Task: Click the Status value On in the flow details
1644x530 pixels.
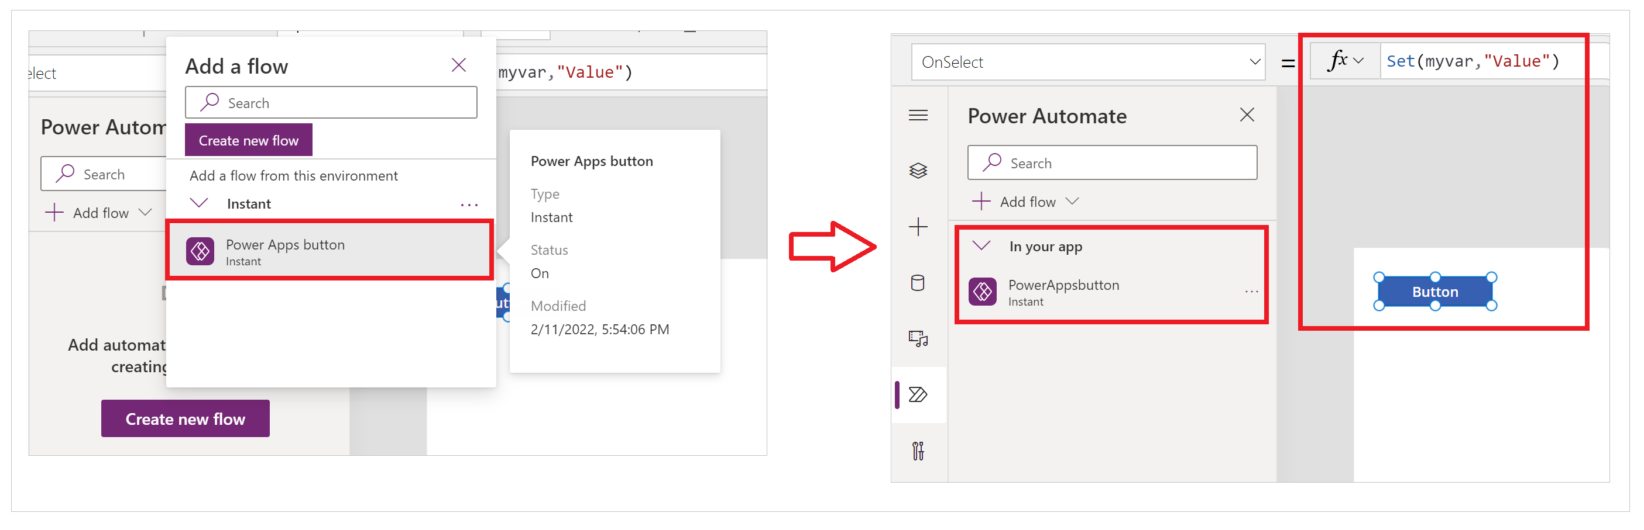Action: (x=539, y=273)
